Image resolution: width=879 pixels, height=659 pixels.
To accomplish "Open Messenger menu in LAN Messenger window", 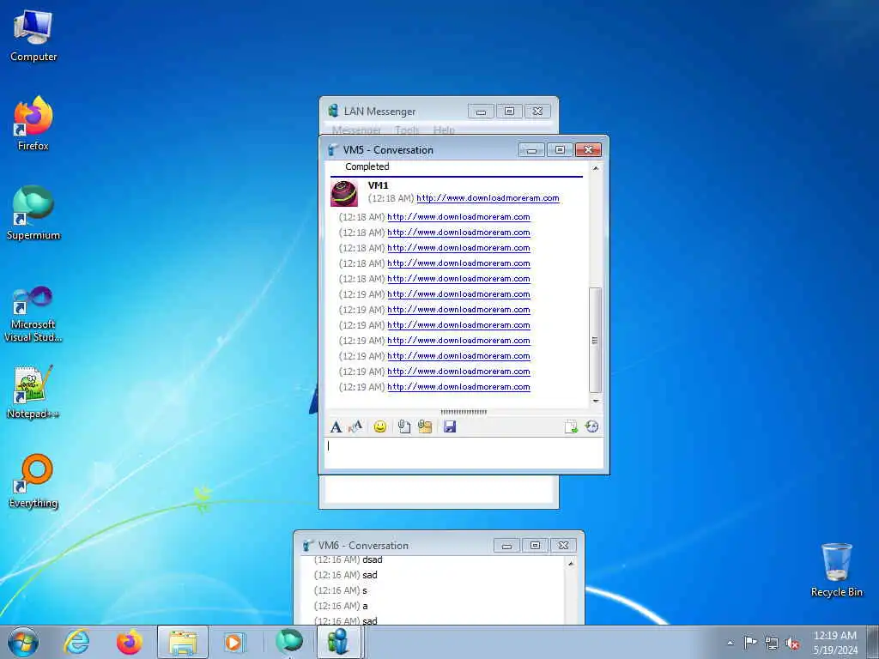I will [356, 130].
